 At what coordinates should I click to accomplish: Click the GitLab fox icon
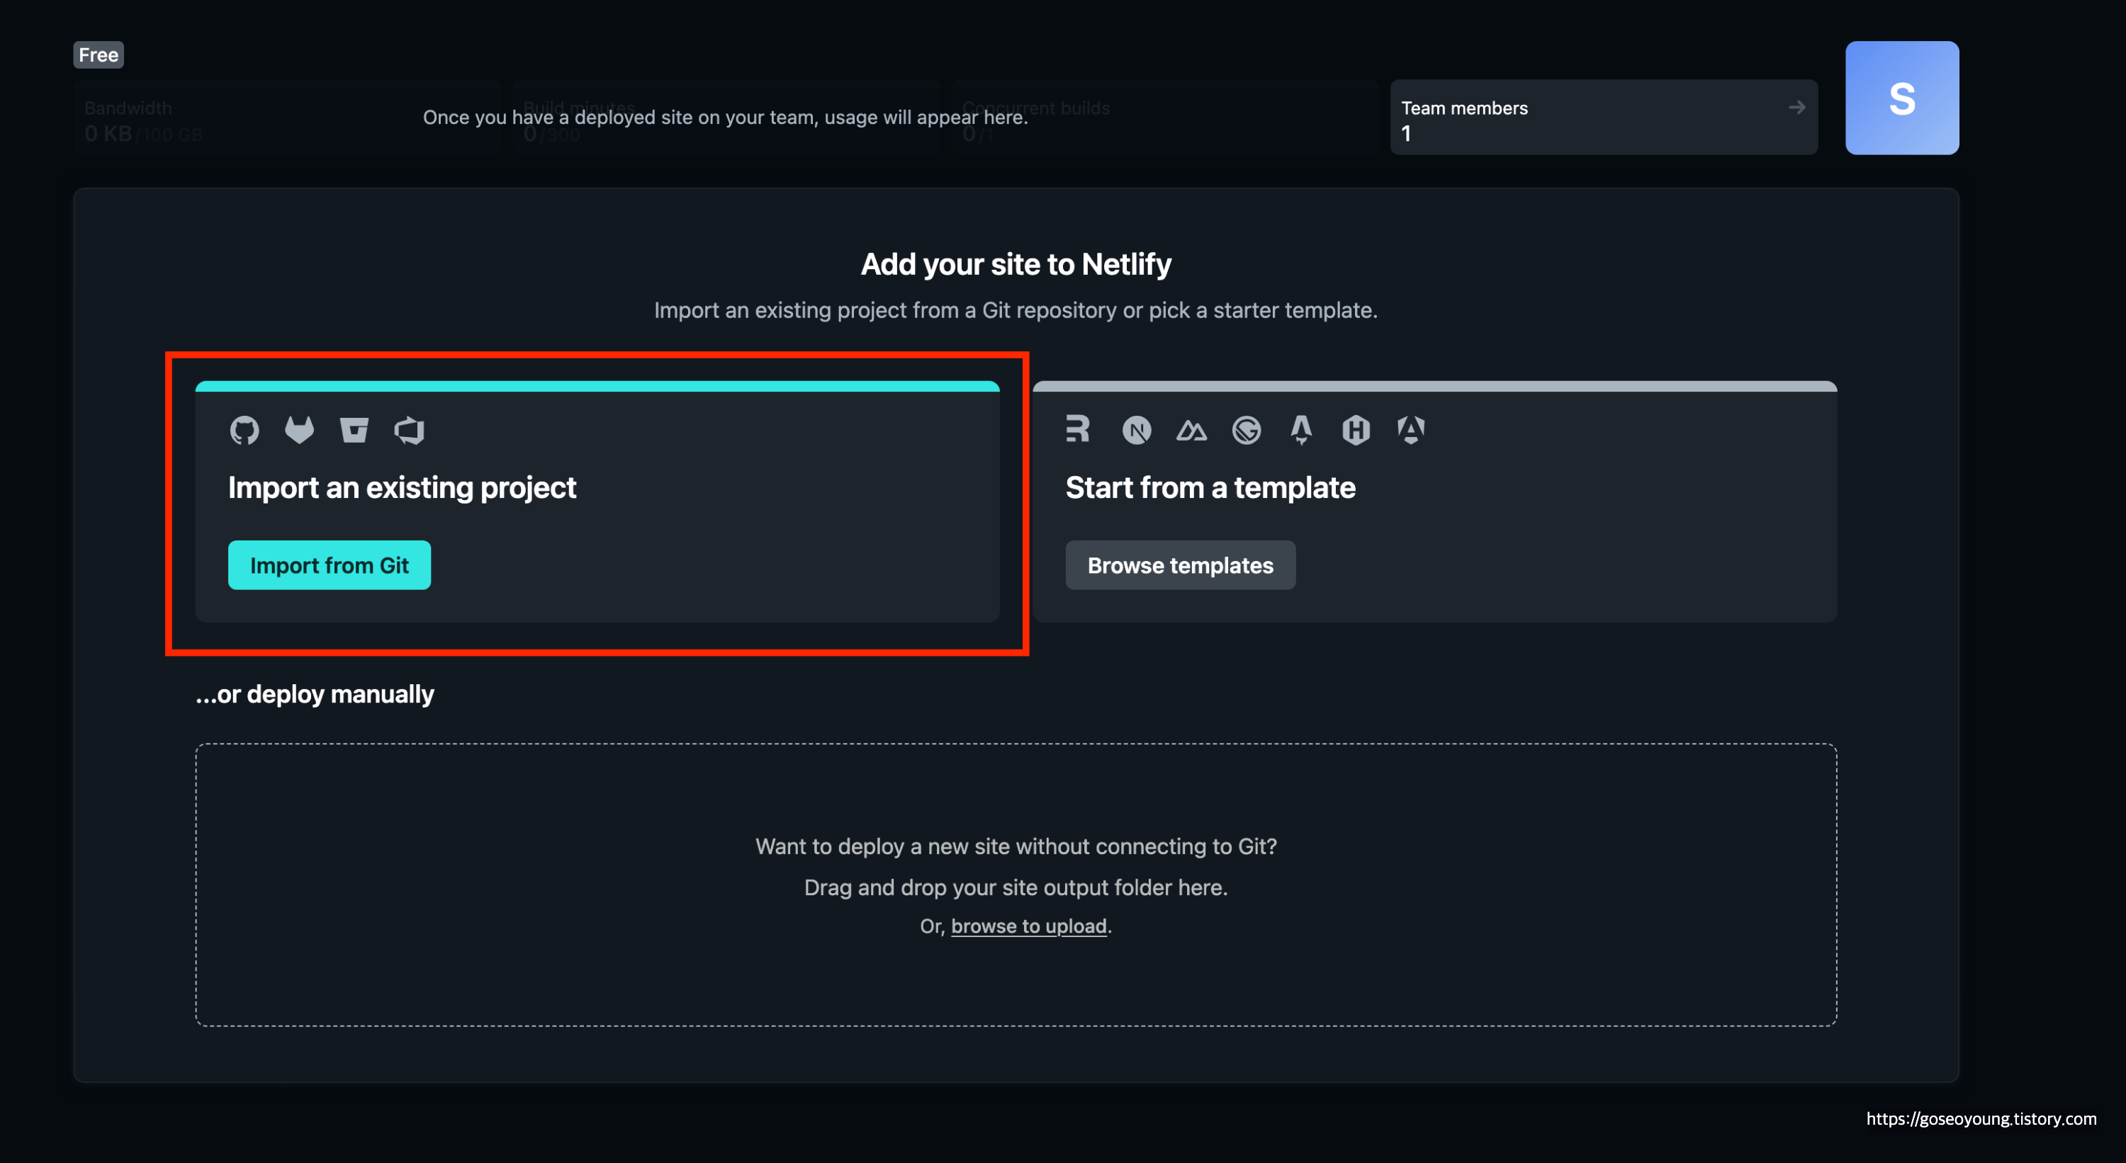299,430
